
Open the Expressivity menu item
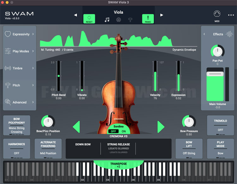(x=21, y=34)
